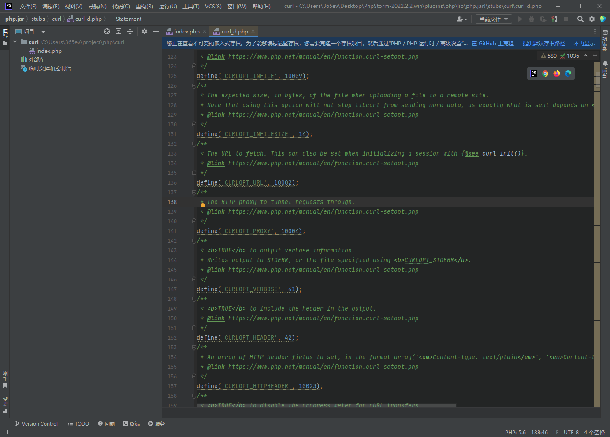Screen dimensions: 610x437
Task: Close the index.php editor tab
Action: 205,31
